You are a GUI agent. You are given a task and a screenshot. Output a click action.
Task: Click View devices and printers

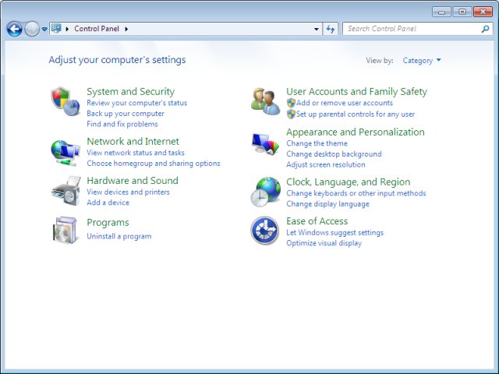(128, 192)
